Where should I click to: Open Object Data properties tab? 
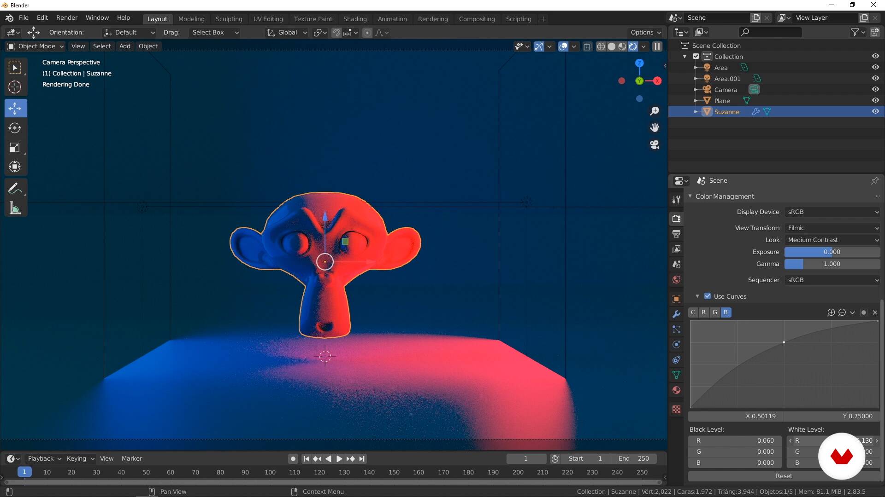tap(676, 375)
